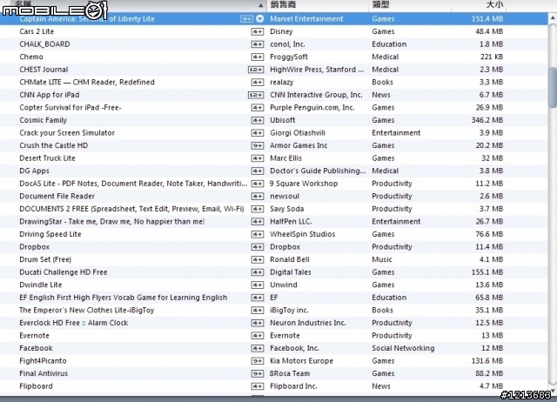Click 4+ rating badge on Cars 2 Lite row
The image size is (557, 402).
258,31
